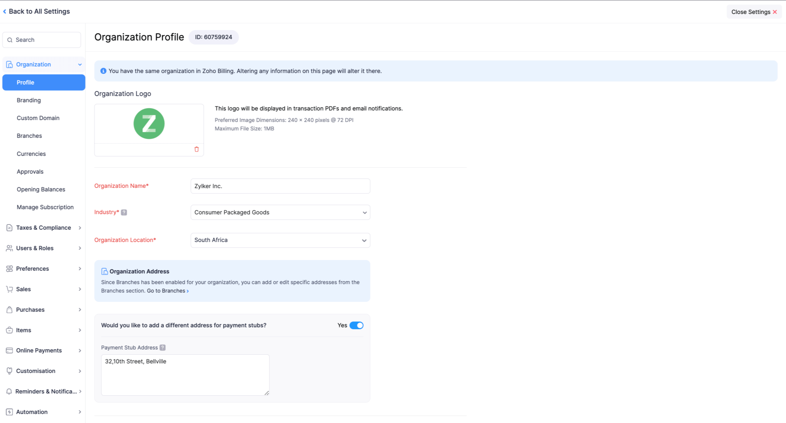Open Manage Subscription page
This screenshot has height=423, width=786.
(x=45, y=207)
